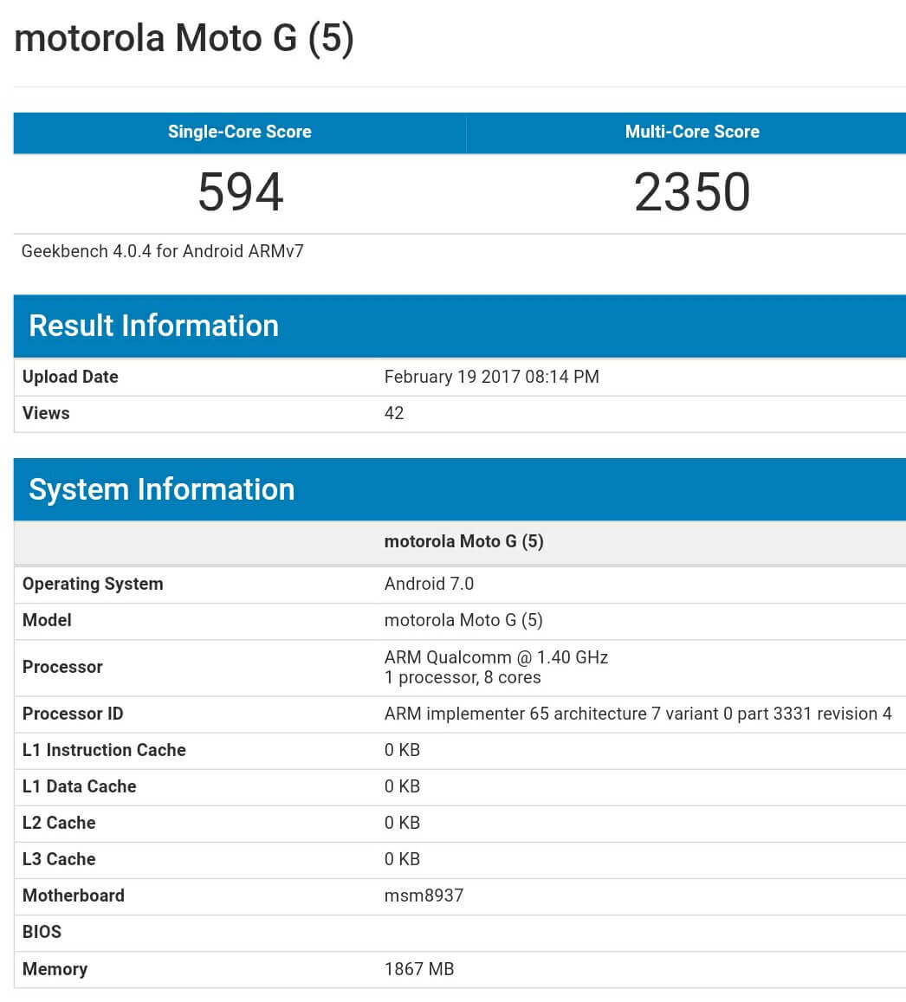Click the page title 'motorola Moto G (5)'
This screenshot has width=906, height=1002.
[184, 38]
